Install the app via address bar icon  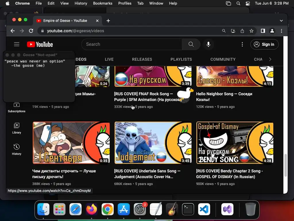pyautogui.click(x=233, y=31)
